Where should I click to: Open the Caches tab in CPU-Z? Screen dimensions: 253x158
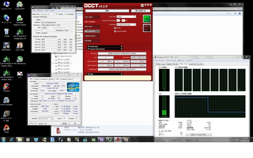click(37, 79)
